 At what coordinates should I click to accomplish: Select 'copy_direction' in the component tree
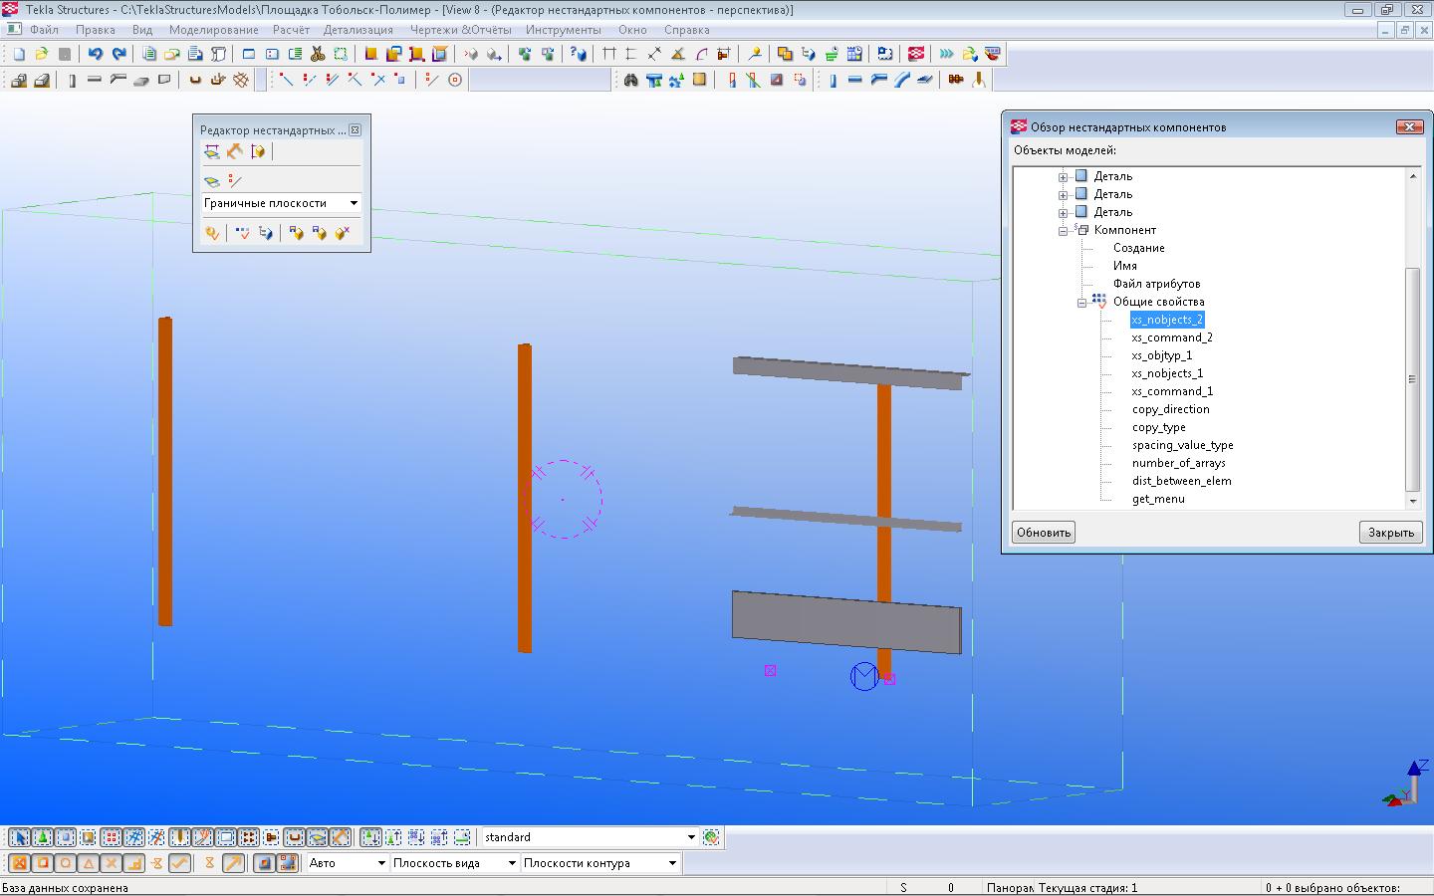tap(1170, 409)
